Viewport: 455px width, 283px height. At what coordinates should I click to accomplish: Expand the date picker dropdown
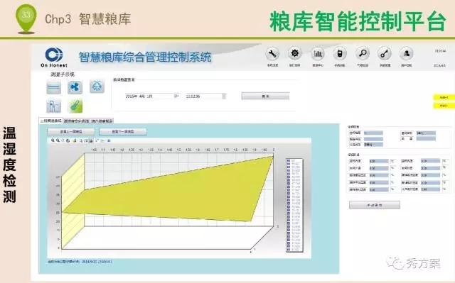pos(176,96)
